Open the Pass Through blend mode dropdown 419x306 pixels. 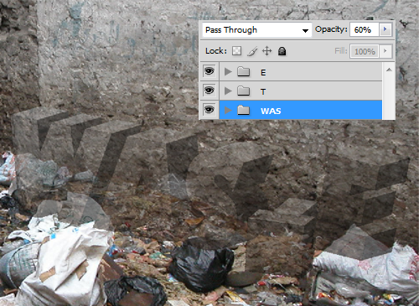click(256, 29)
